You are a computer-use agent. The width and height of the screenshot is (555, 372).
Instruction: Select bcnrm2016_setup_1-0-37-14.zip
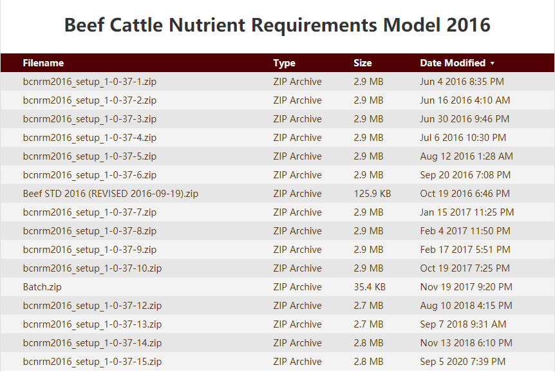click(x=92, y=343)
